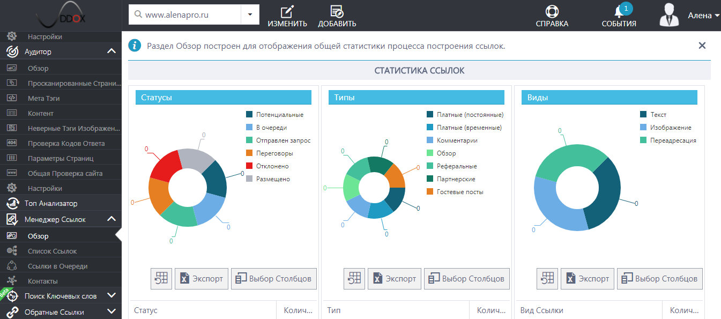Toggle Размещено legend entry
The width and height of the screenshot is (721, 319).
pos(268,179)
